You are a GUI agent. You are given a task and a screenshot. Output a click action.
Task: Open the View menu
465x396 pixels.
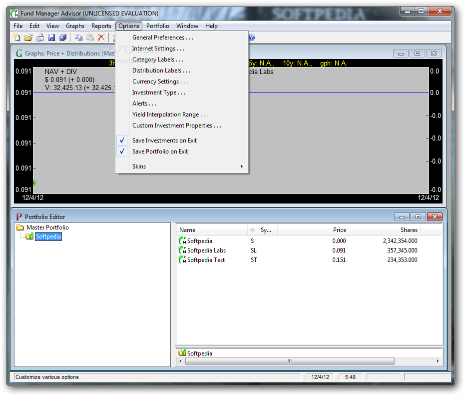(x=52, y=26)
